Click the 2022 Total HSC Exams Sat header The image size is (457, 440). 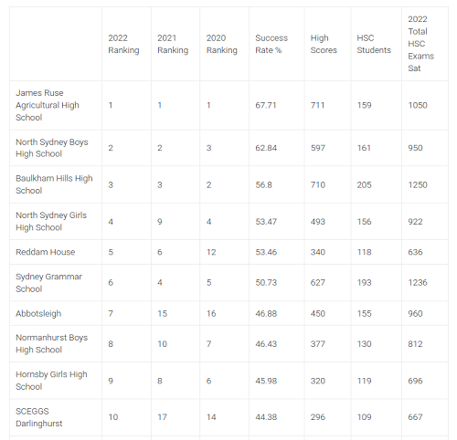[420, 44]
